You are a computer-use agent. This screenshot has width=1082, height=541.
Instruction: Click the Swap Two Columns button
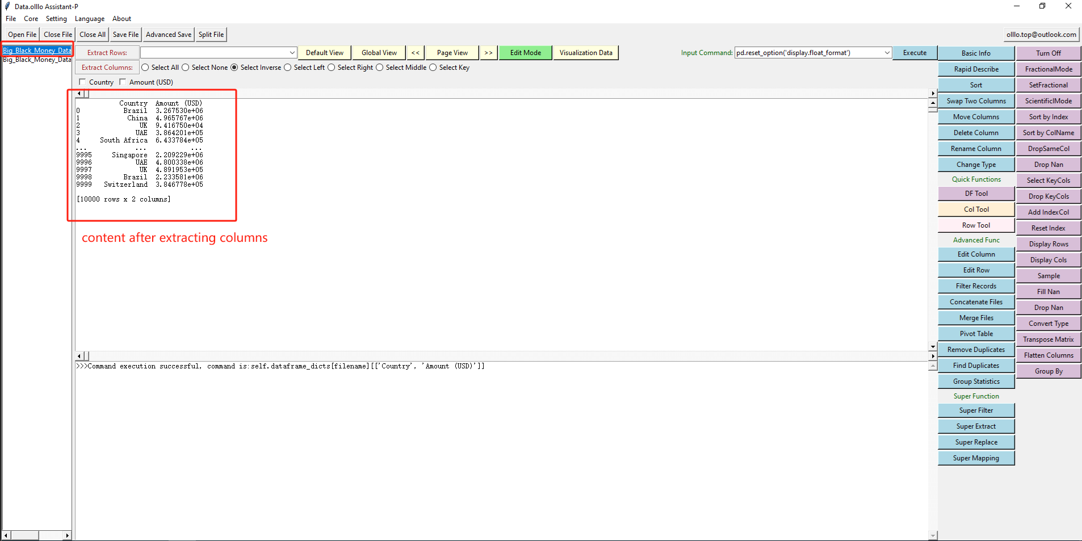(976, 101)
